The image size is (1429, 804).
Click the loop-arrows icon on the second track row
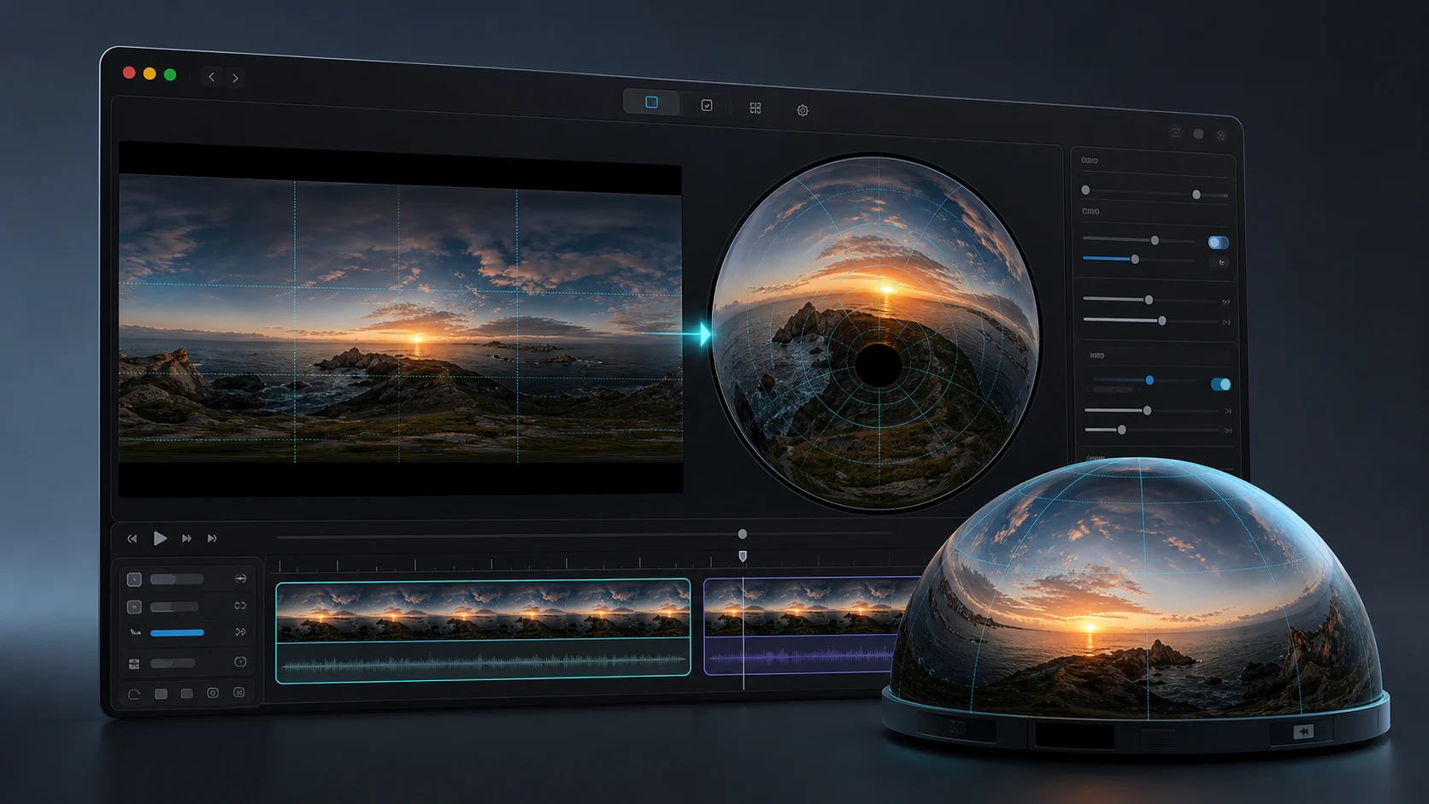point(240,606)
